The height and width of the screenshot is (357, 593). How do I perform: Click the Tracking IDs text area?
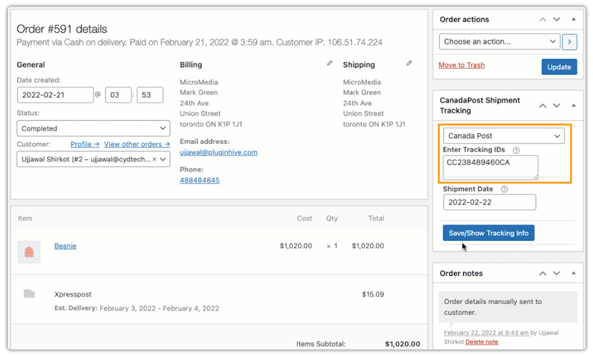pyautogui.click(x=491, y=168)
